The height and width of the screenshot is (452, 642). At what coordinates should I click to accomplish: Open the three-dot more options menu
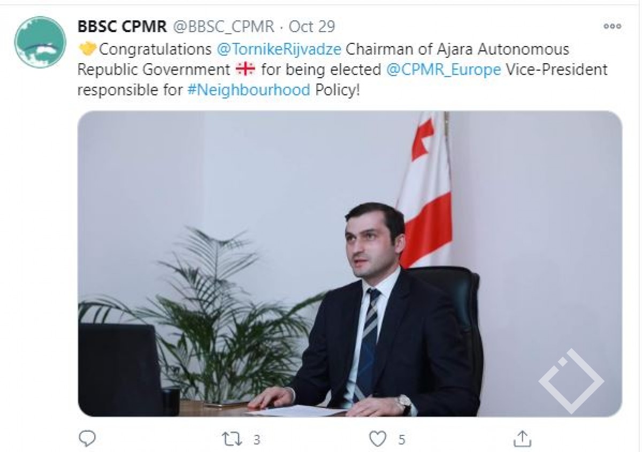point(612,26)
